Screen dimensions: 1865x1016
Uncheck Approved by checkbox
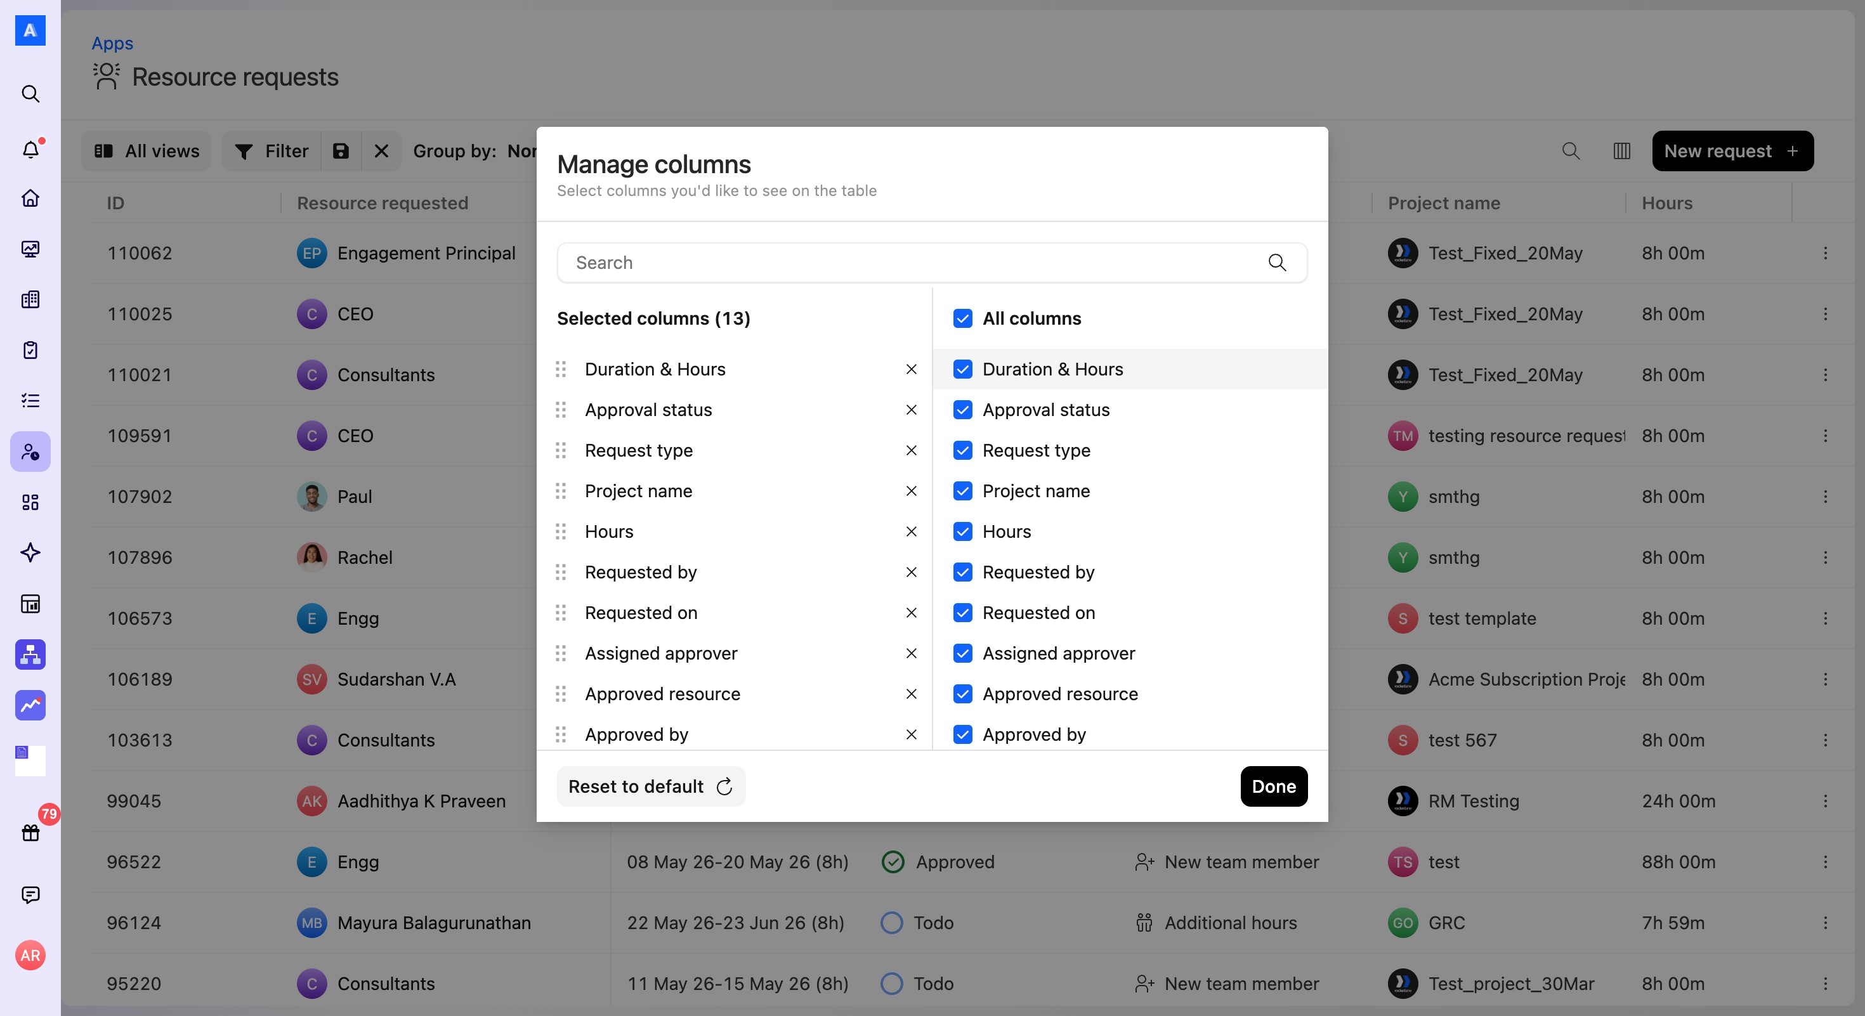[x=963, y=734]
